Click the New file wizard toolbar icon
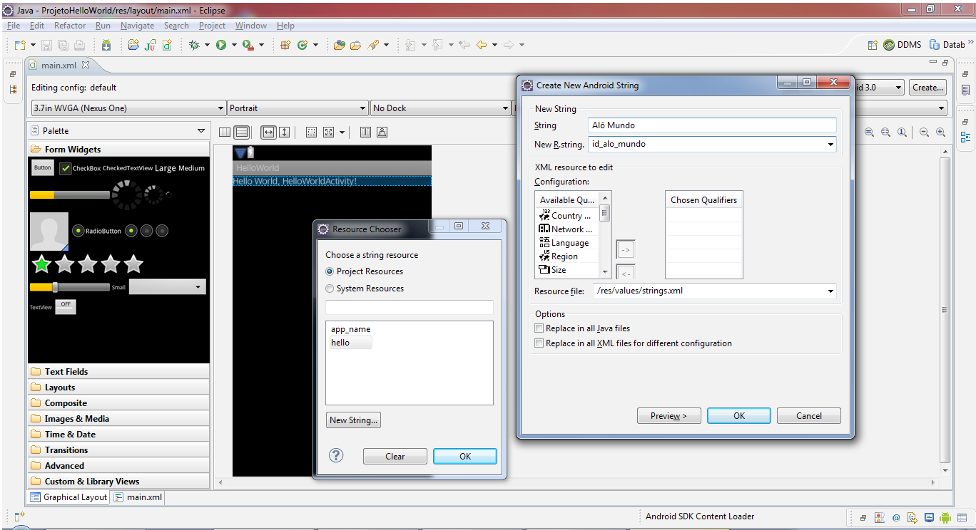 pyautogui.click(x=21, y=45)
